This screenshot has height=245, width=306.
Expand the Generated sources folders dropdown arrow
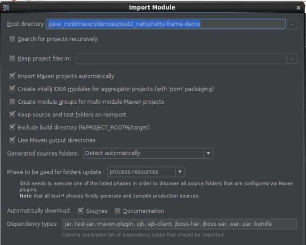point(208,153)
